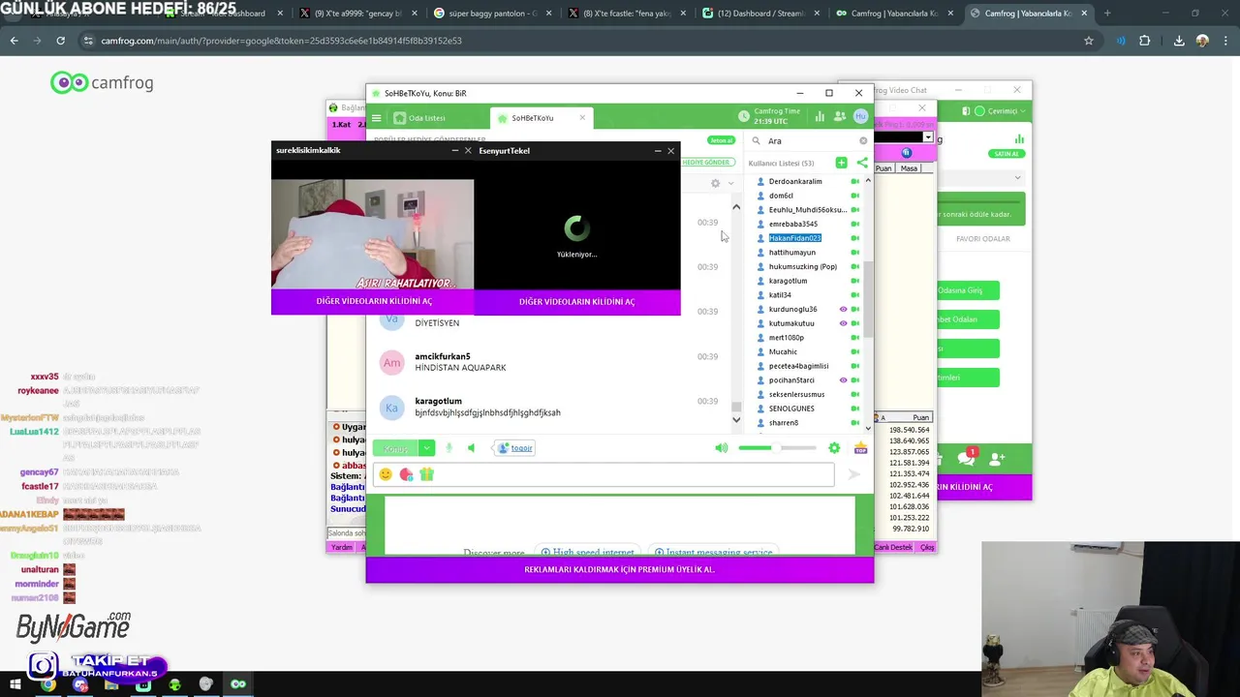The image size is (1240, 697).
Task: Click the small speaker icon beside the microphone
Action: (x=472, y=448)
